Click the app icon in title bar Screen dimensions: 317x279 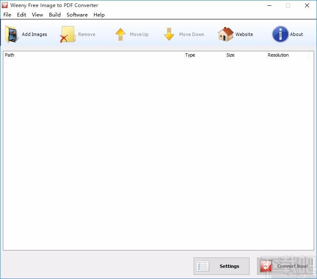coord(5,5)
